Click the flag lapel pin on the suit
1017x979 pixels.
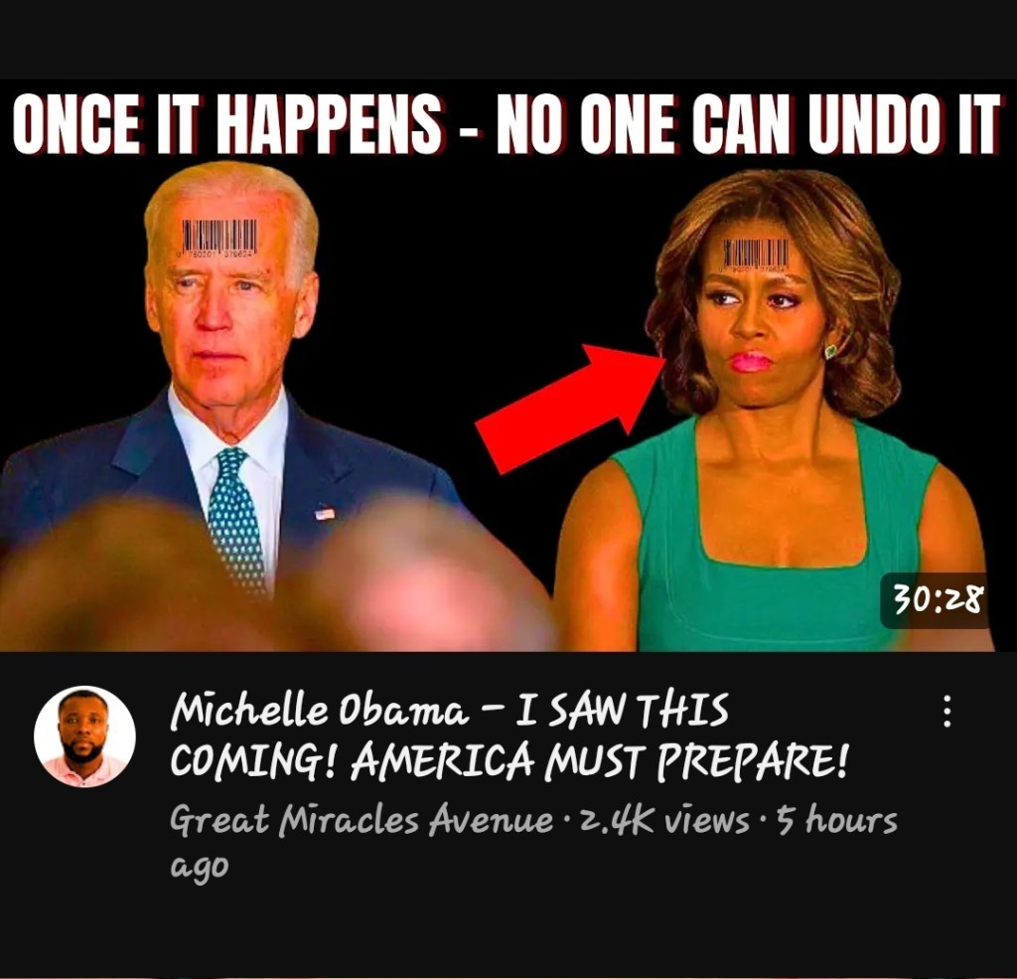pyautogui.click(x=325, y=514)
